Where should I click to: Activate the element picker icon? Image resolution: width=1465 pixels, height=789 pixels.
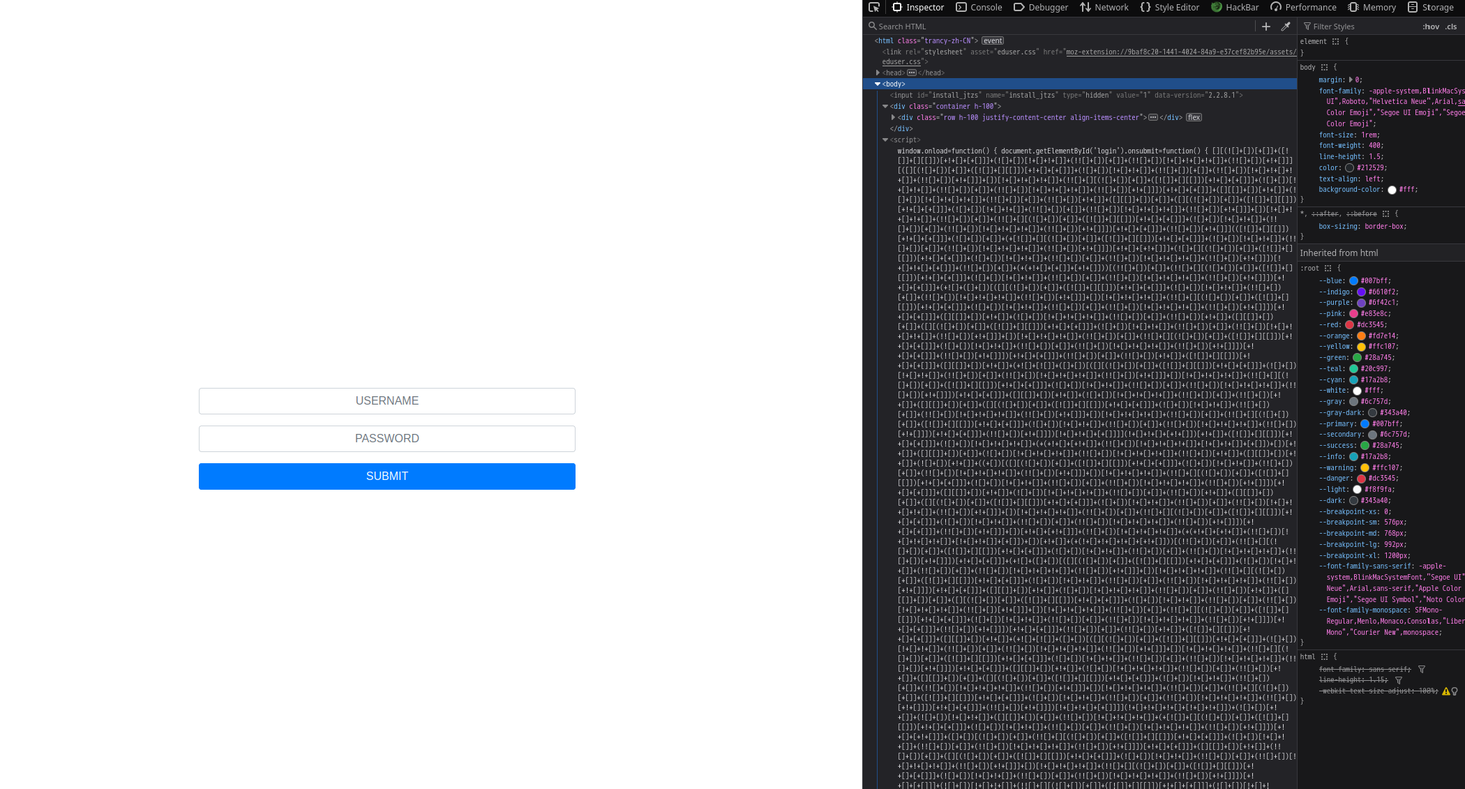(x=873, y=7)
